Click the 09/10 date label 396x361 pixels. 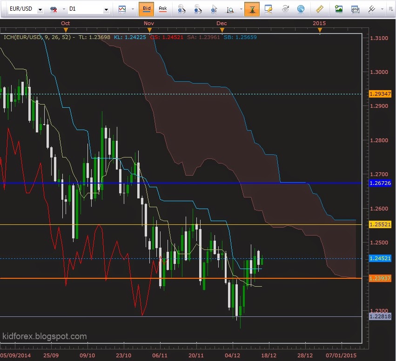coord(87,355)
